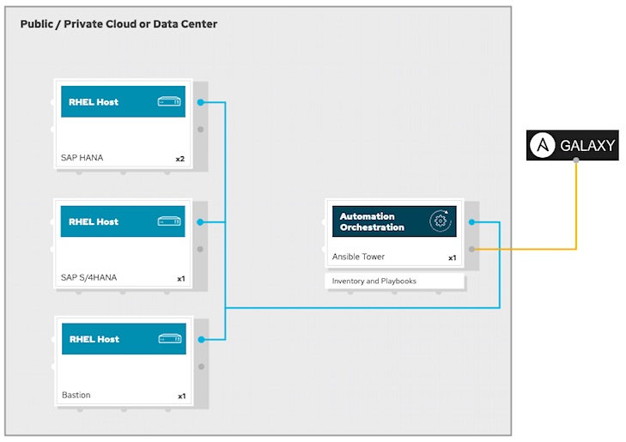Click the x1 count on SAP S/4HANA card
Screen dimensions: 626x442
[181, 278]
